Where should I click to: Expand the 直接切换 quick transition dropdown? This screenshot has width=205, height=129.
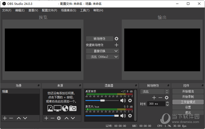coord(116,51)
